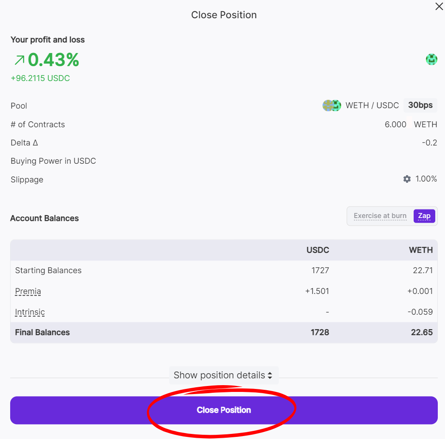Click the underlined Premia label
The width and height of the screenshot is (445, 439).
tap(28, 291)
